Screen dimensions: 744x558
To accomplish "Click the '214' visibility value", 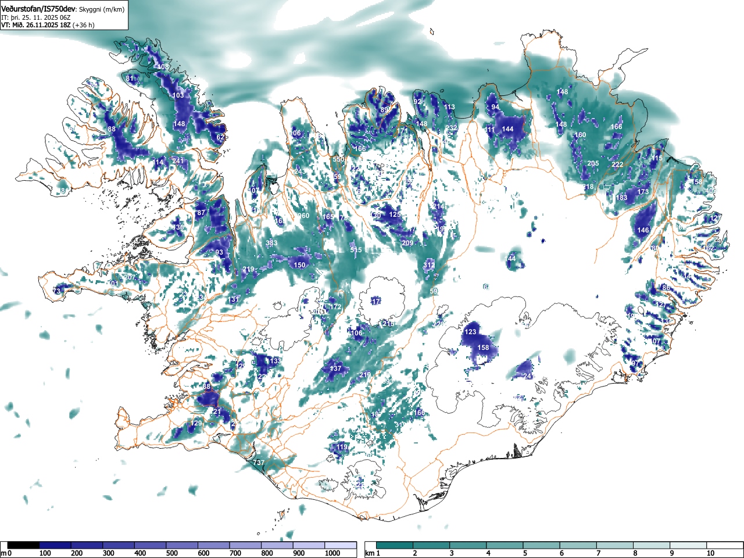I will [438, 207].
